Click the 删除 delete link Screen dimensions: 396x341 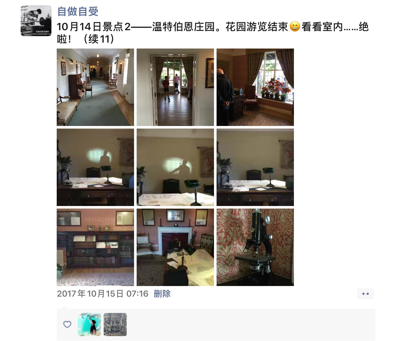click(162, 294)
